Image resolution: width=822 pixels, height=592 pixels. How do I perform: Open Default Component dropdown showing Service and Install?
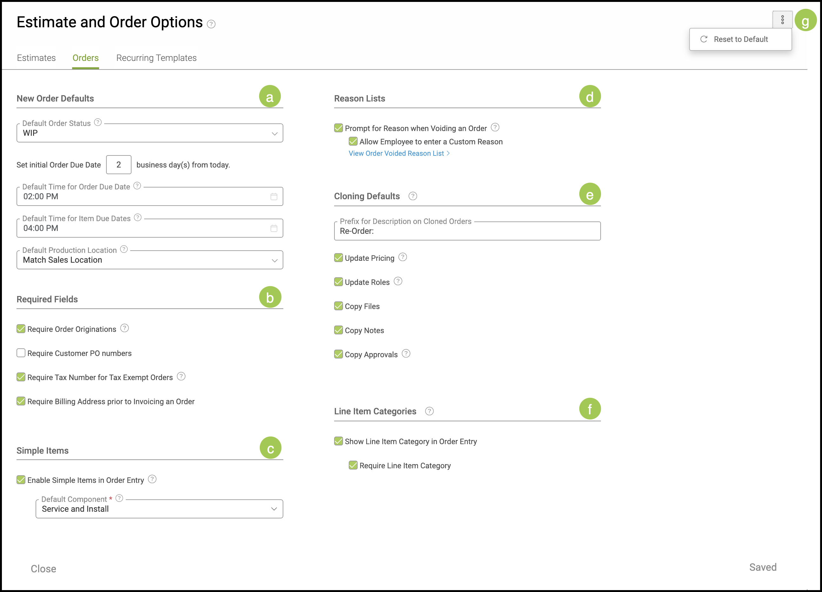pos(159,509)
